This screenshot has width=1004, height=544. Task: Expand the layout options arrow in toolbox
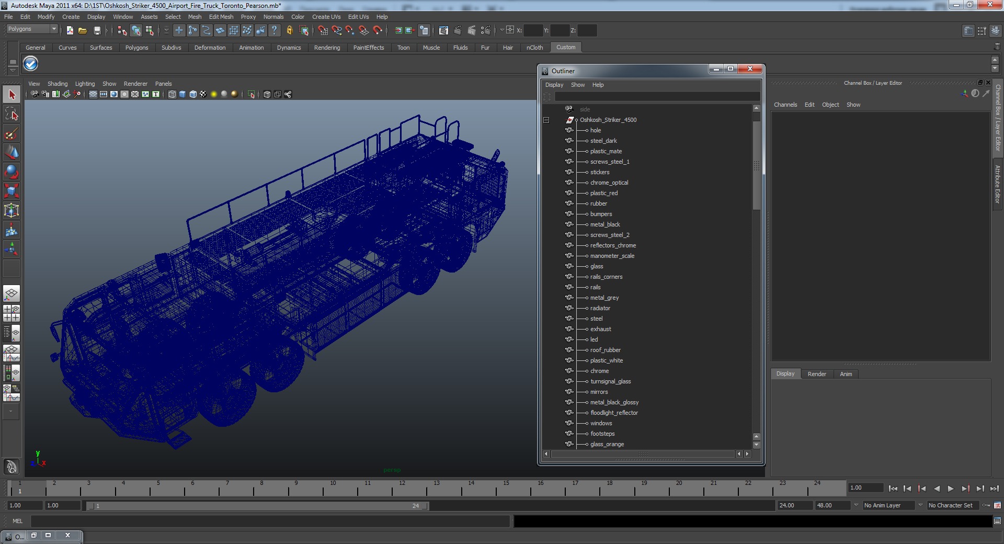[x=10, y=412]
